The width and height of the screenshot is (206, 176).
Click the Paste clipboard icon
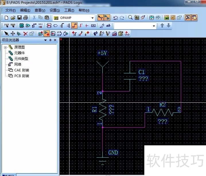(47, 17)
